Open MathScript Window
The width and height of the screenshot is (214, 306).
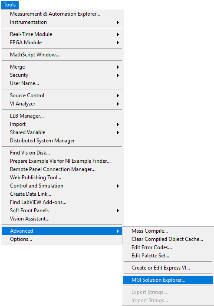coord(62,55)
